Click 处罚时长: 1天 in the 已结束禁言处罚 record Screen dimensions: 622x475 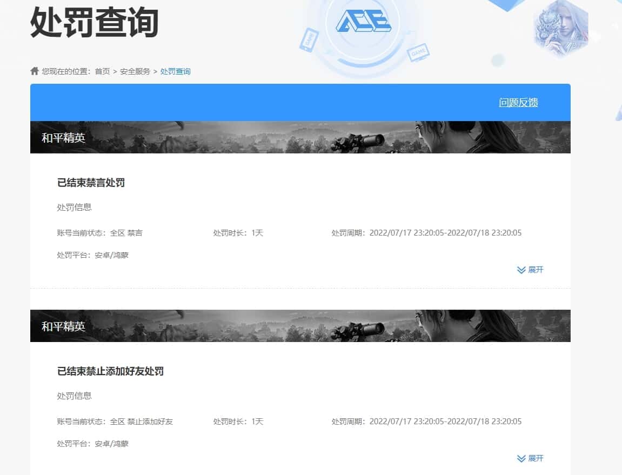238,233
